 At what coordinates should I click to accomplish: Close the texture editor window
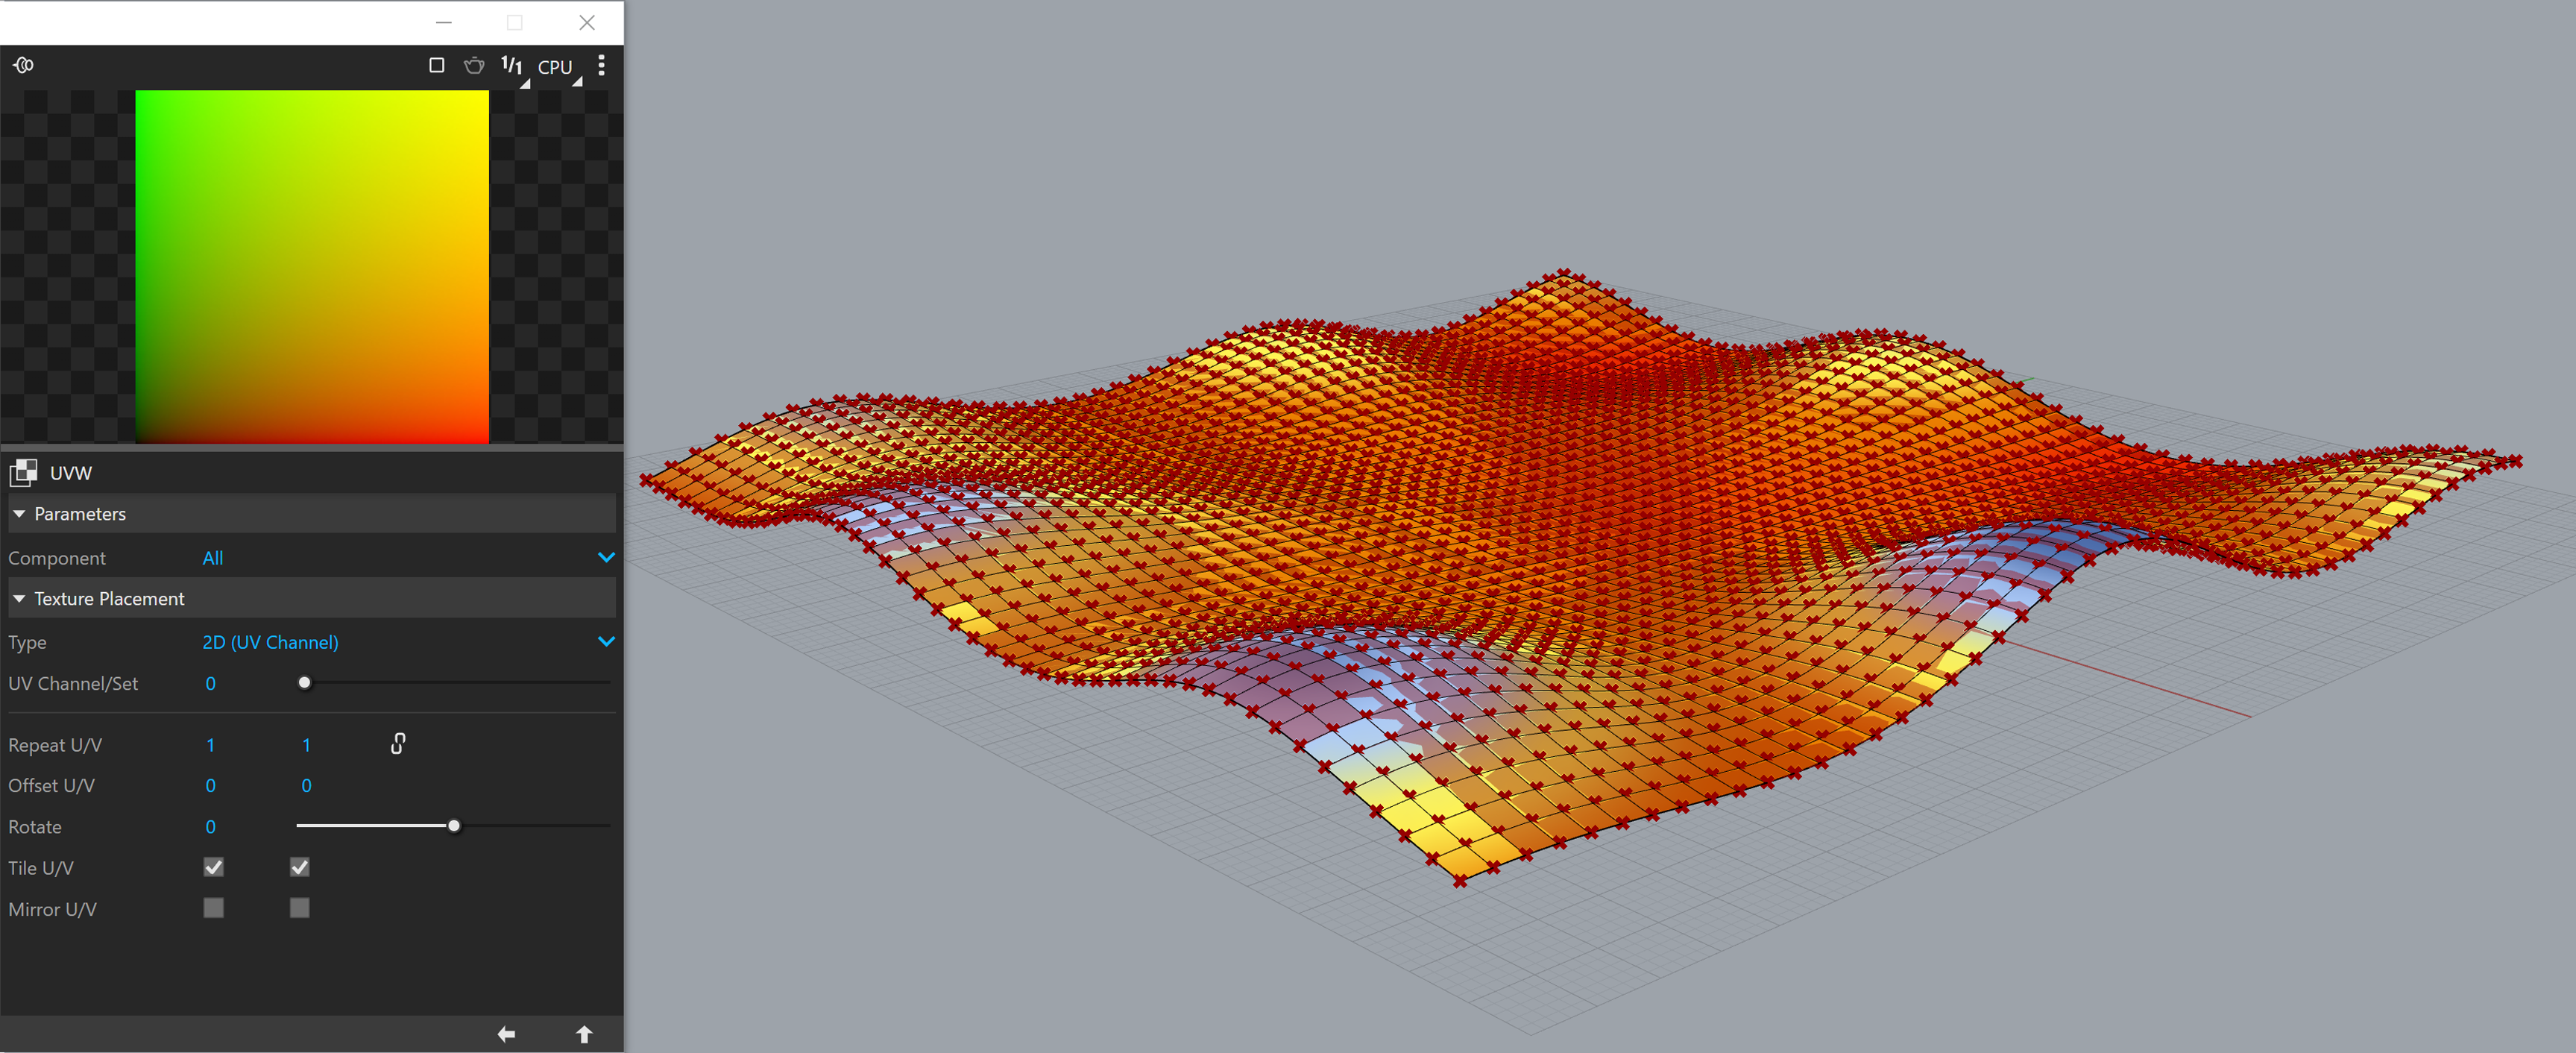click(x=587, y=22)
